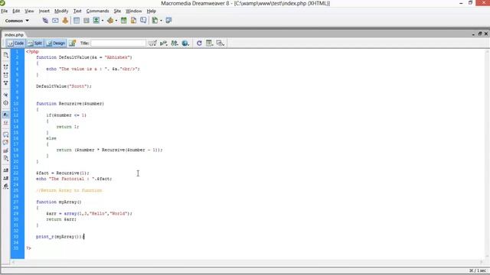The height and width of the screenshot is (275, 490).
Task: Toggle Live Data view
Action: coord(72,44)
